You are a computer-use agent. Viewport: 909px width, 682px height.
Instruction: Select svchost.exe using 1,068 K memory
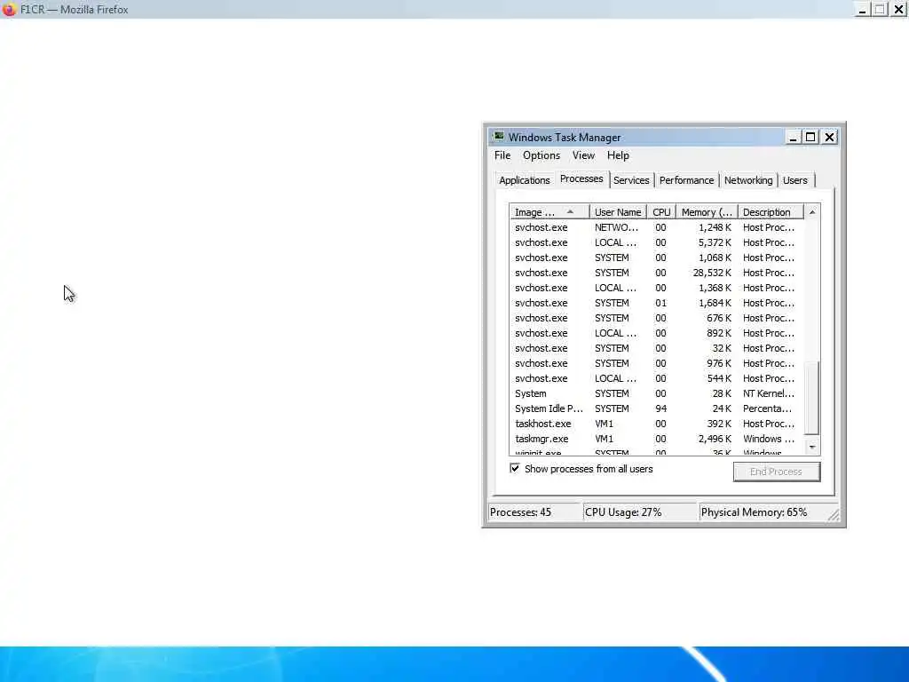coord(657,258)
